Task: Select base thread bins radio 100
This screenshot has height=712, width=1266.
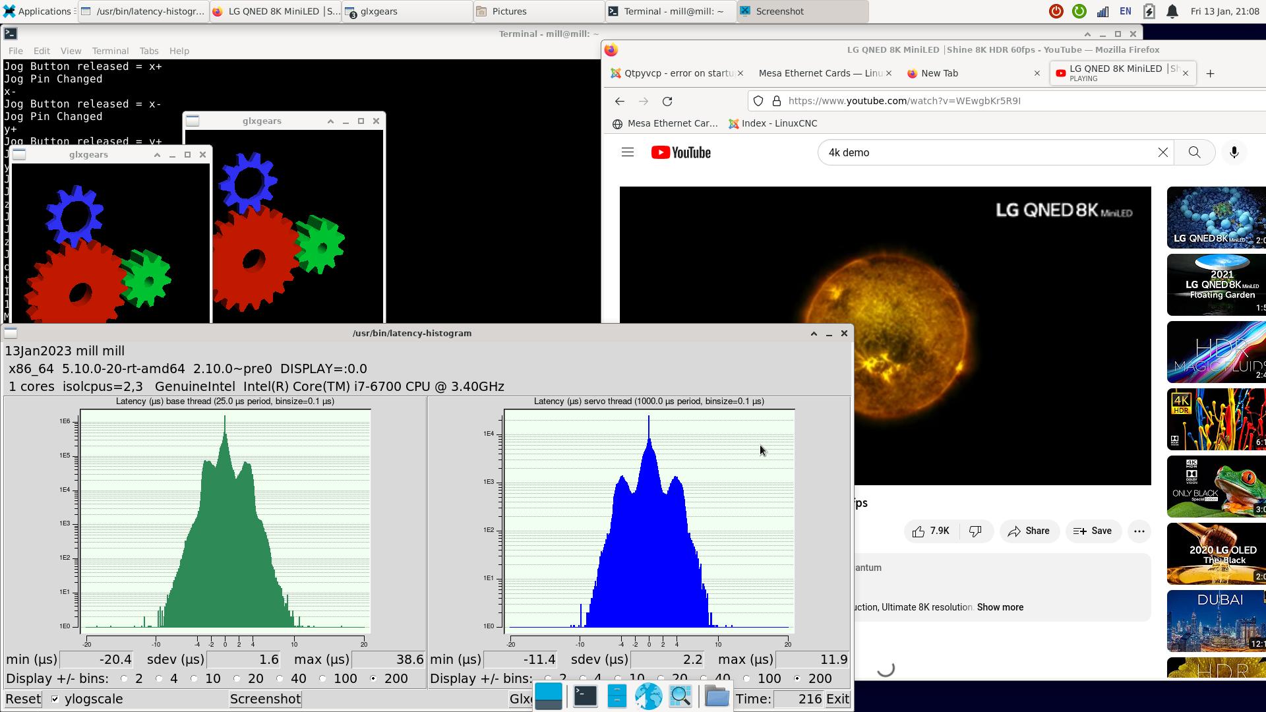Action: tap(322, 678)
